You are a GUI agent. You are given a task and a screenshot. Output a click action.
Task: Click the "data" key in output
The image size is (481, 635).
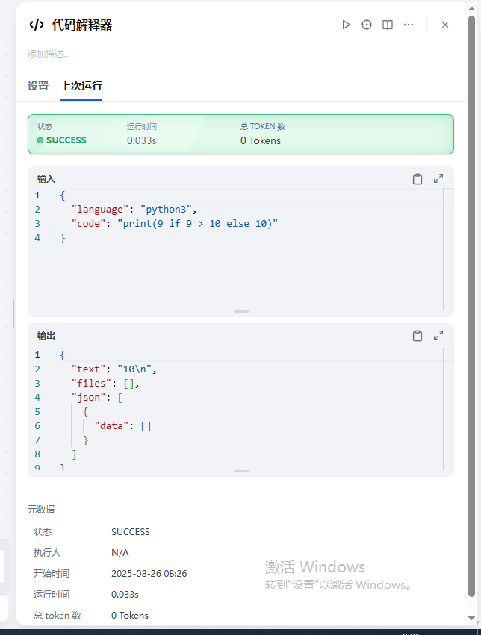coord(111,425)
